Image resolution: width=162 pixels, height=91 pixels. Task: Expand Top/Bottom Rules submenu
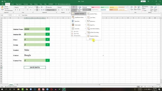pyautogui.click(x=79, y=17)
